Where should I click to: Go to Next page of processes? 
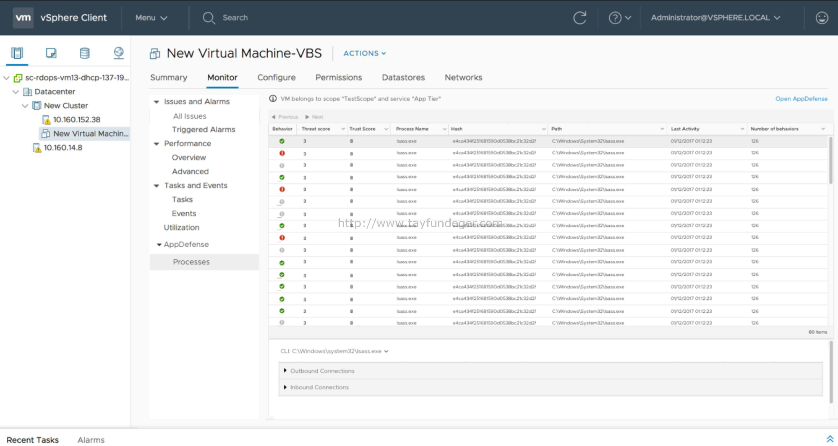tap(314, 117)
